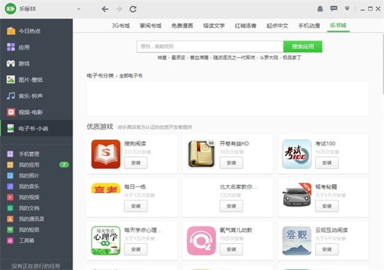Open the 开卷有益HD app icon
This screenshot has width=384, height=270.
pos(201,154)
